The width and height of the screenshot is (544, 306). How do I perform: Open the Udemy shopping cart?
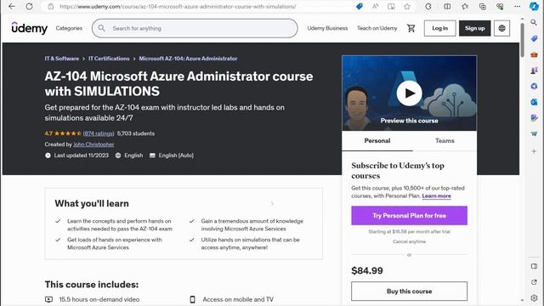click(411, 28)
